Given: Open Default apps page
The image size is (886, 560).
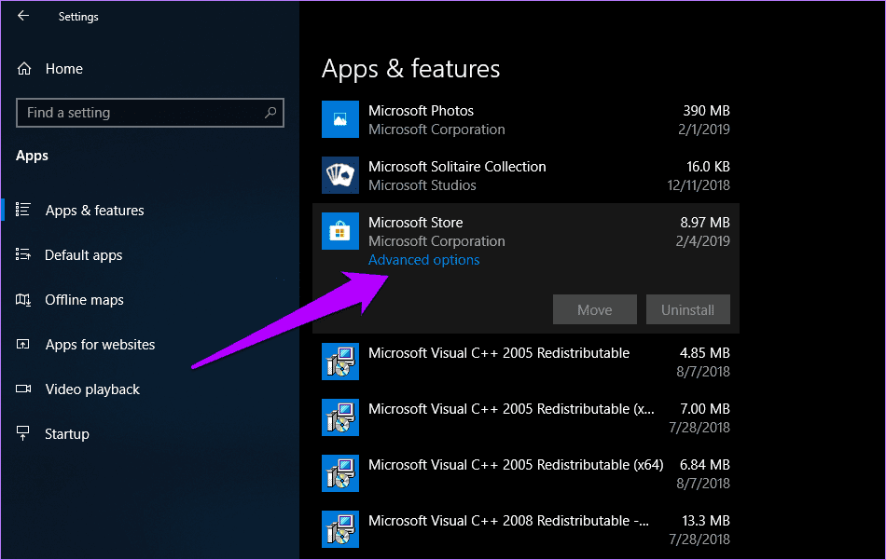Looking at the screenshot, I should point(83,255).
